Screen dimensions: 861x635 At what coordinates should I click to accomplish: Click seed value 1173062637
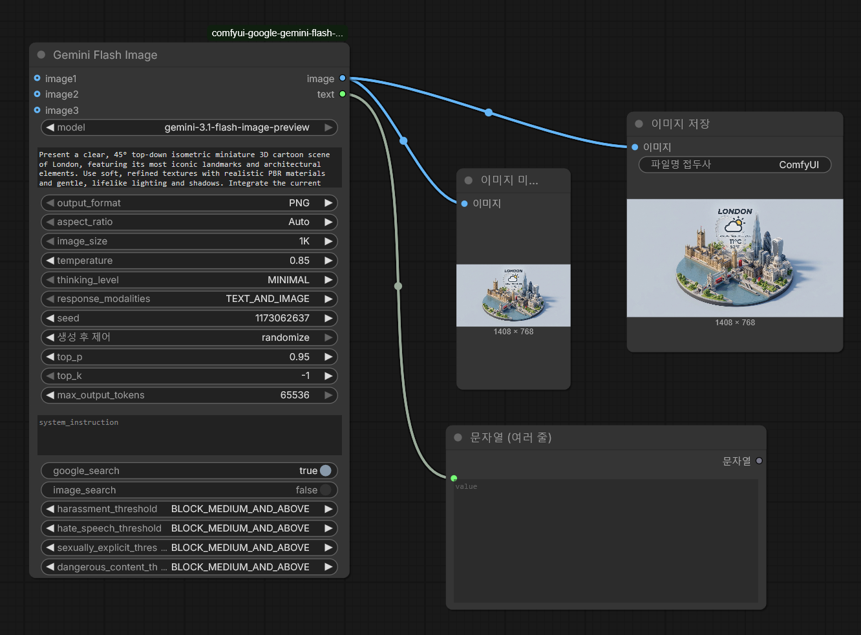pyautogui.click(x=282, y=318)
